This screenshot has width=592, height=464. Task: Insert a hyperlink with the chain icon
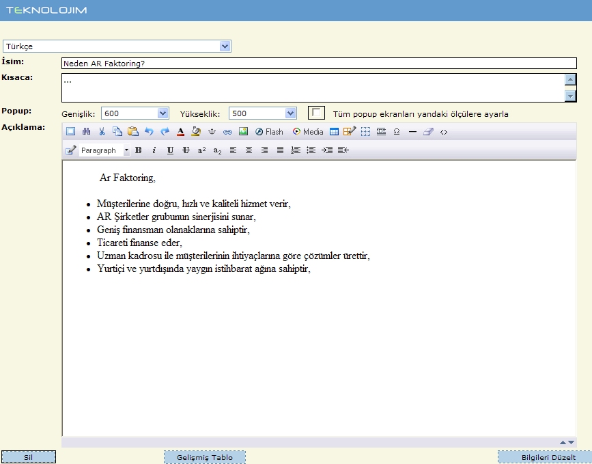click(227, 131)
